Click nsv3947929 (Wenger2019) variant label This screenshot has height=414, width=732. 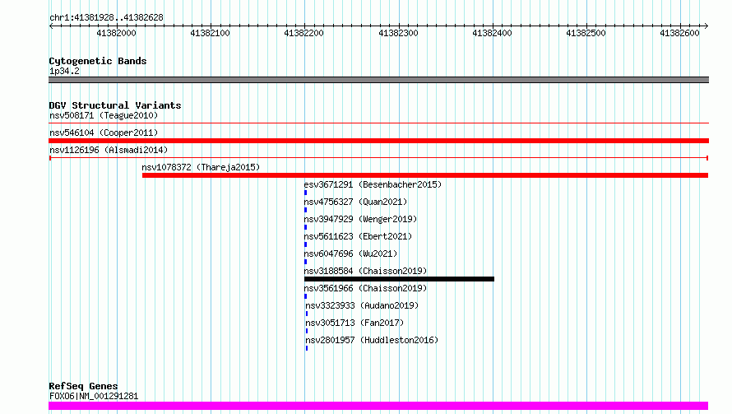tap(360, 219)
